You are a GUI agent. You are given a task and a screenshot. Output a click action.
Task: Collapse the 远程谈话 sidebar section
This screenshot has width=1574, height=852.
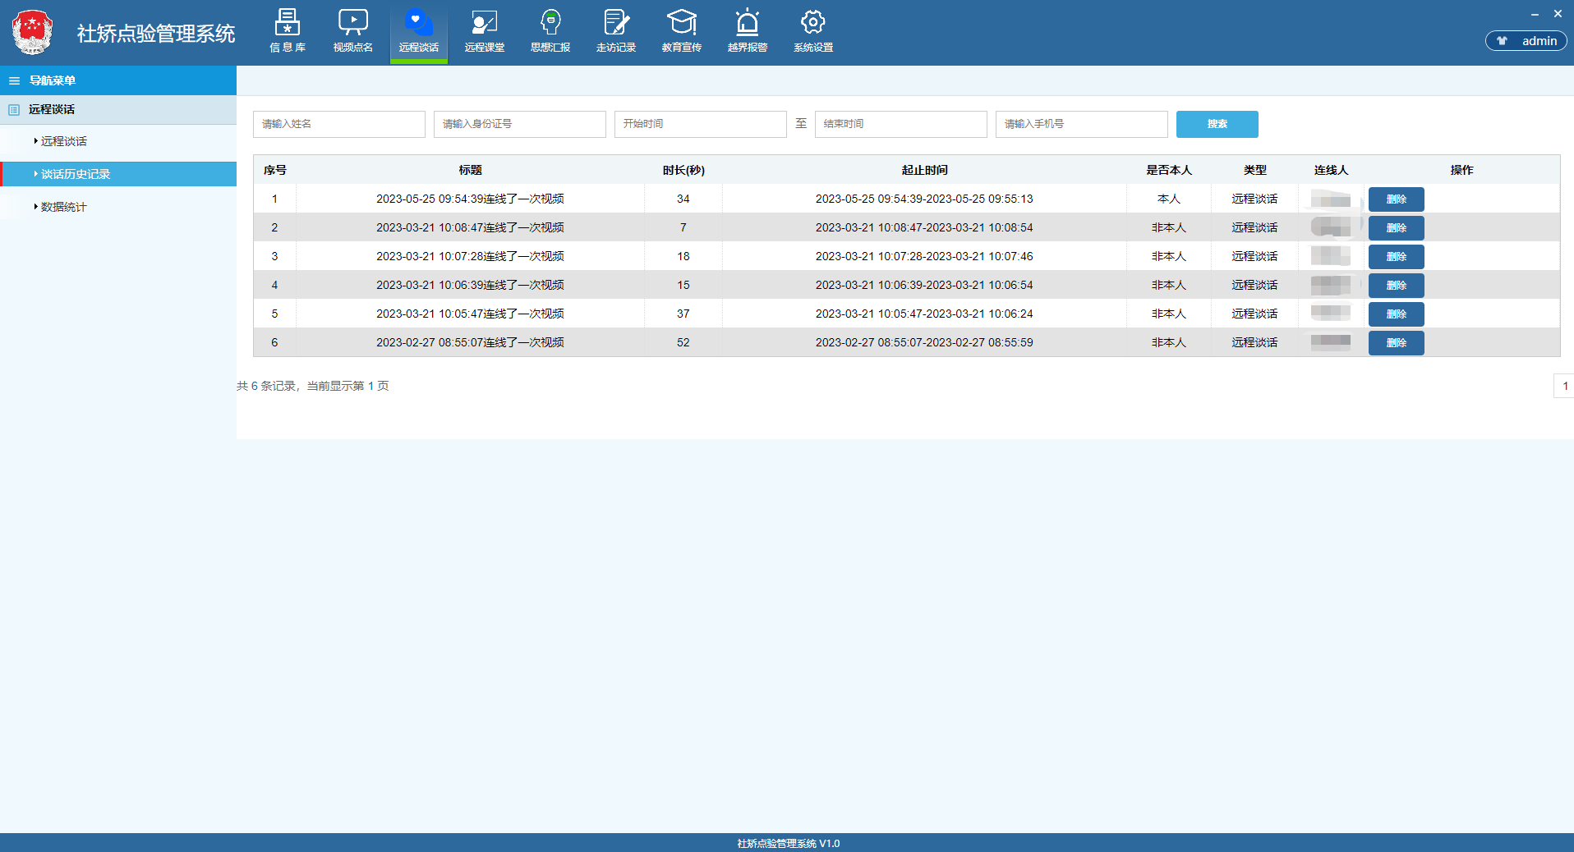tap(52, 109)
